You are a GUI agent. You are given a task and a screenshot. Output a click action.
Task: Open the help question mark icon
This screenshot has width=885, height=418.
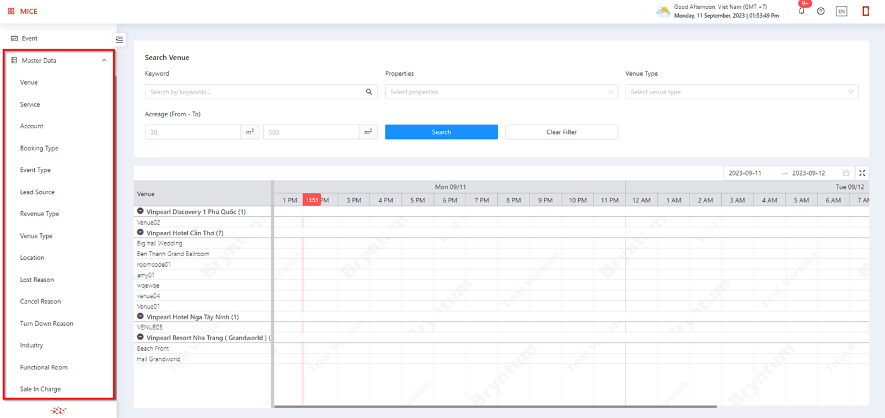820,11
